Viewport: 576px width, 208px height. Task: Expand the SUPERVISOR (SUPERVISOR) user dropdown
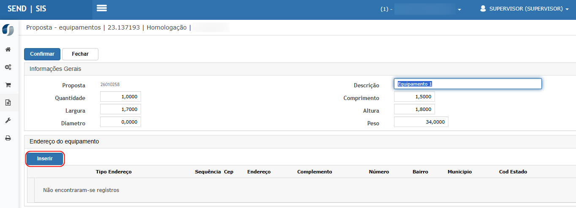[525, 8]
